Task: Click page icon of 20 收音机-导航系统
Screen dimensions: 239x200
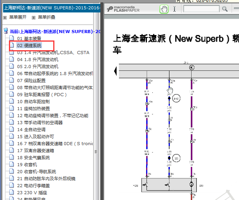Action: 12,171
